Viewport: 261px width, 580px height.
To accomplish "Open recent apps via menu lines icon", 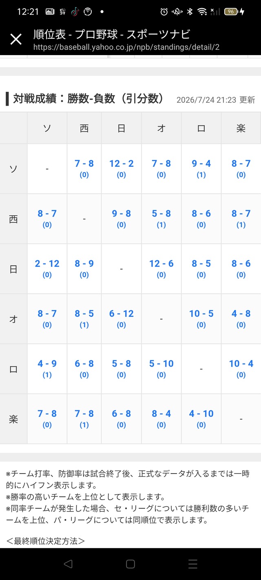I will click(x=193, y=564).
